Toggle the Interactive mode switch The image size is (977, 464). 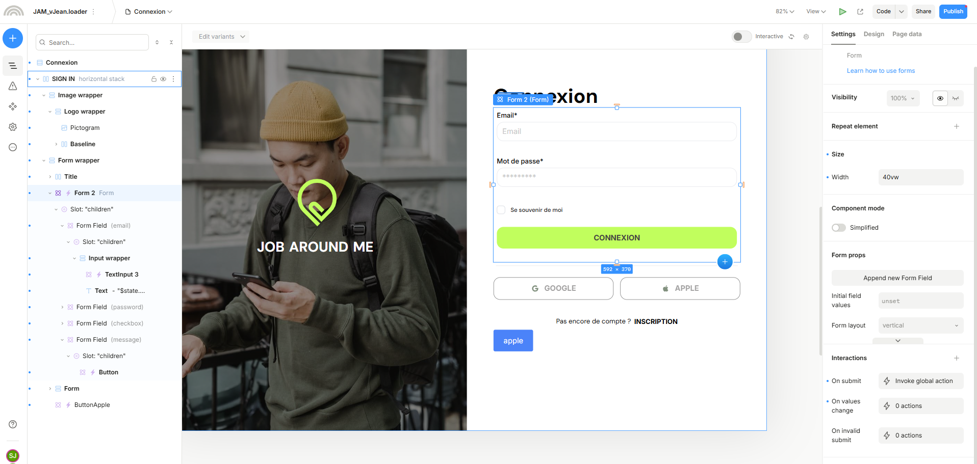741,37
